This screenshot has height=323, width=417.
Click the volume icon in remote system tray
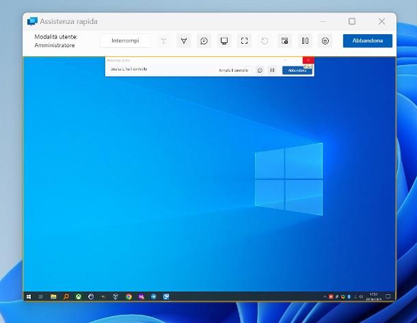click(x=361, y=296)
